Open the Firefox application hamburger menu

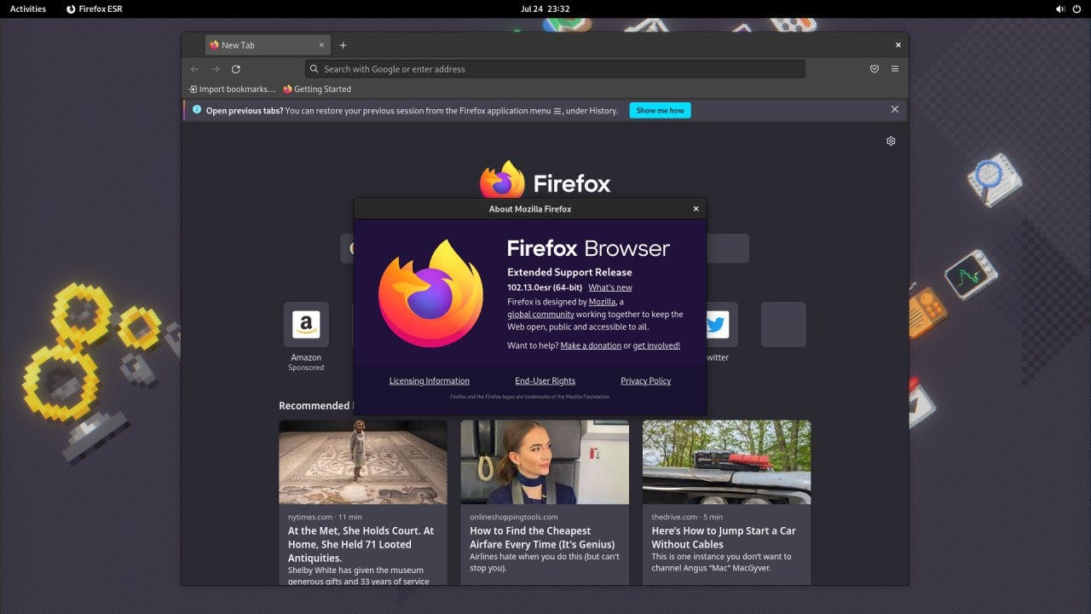click(895, 69)
